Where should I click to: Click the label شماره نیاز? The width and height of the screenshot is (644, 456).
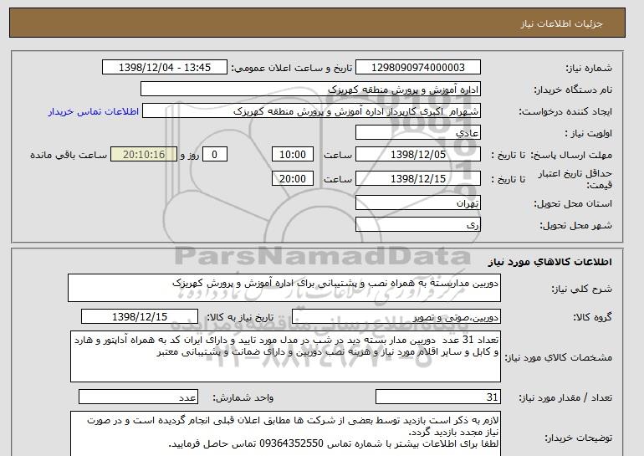pos(589,69)
